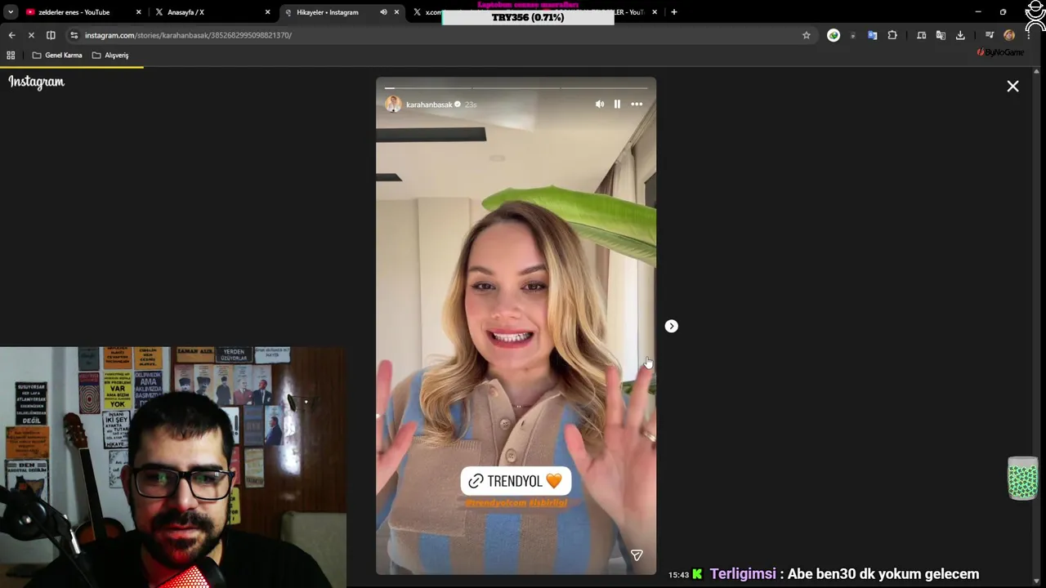Close the Anasayfa / X tab
Viewport: 1046px width, 588px height.
pyautogui.click(x=267, y=12)
